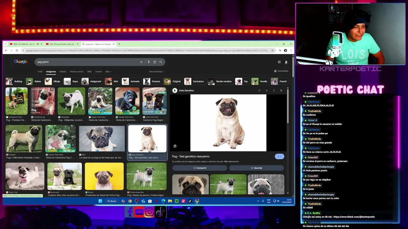Screen dimensions: 408x229
Task: Show previous image in preview panel
Action: click(259, 91)
